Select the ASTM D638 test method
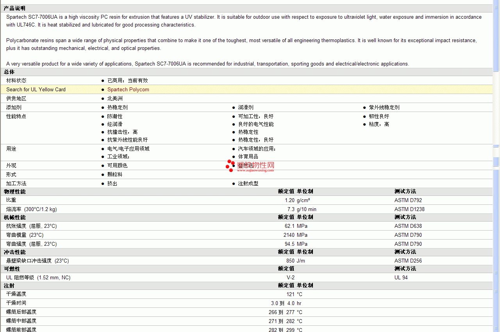 pos(408,226)
